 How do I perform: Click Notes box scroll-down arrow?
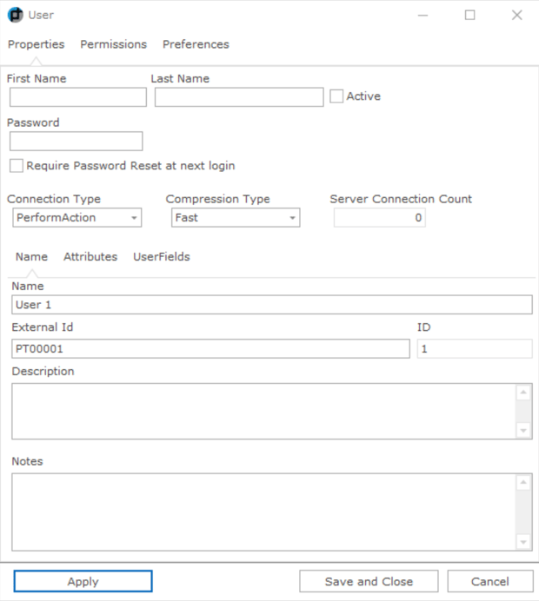point(523,542)
